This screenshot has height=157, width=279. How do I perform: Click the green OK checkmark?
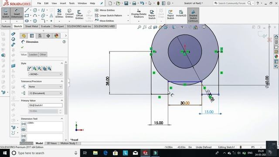(x=22, y=48)
